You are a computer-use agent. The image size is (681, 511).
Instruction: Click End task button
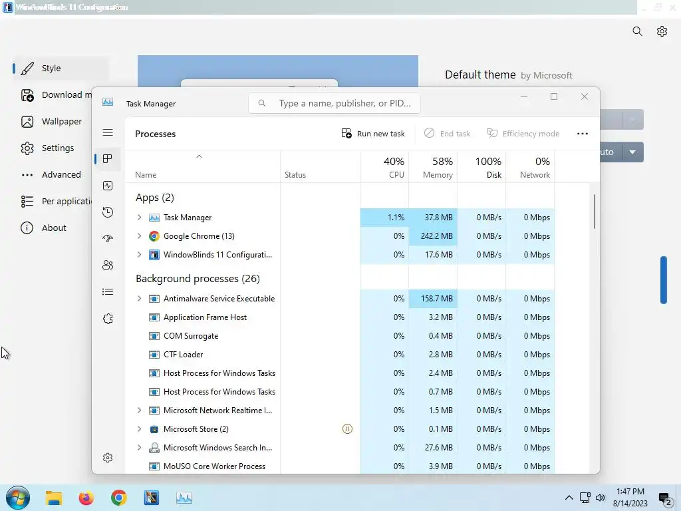pos(448,133)
